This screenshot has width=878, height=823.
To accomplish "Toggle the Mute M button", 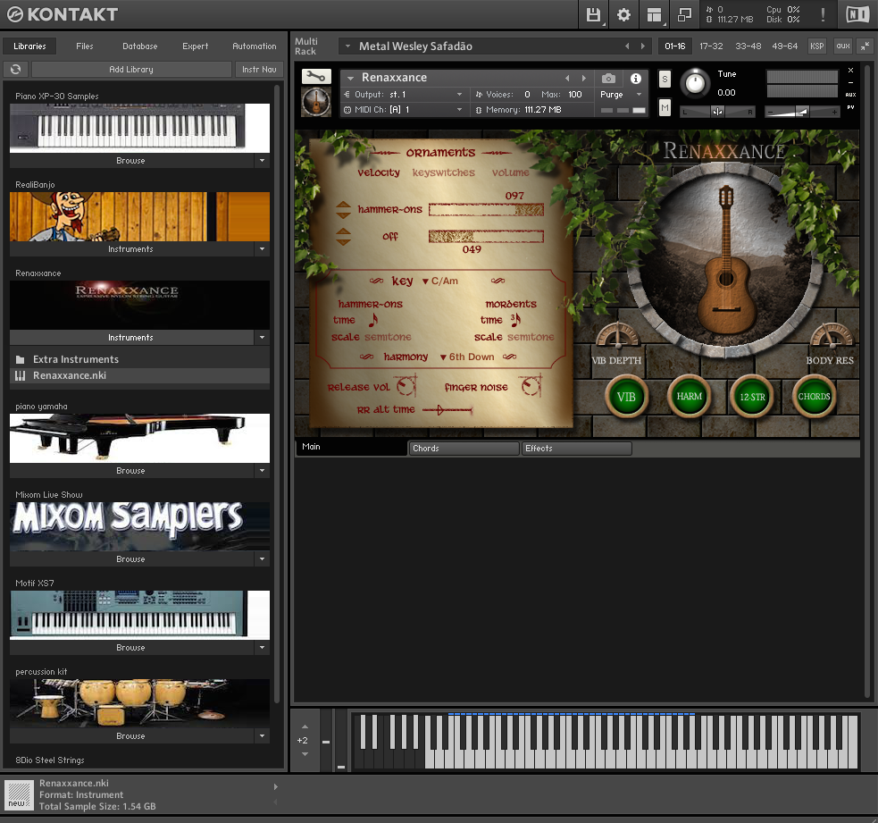I will pyautogui.click(x=665, y=107).
